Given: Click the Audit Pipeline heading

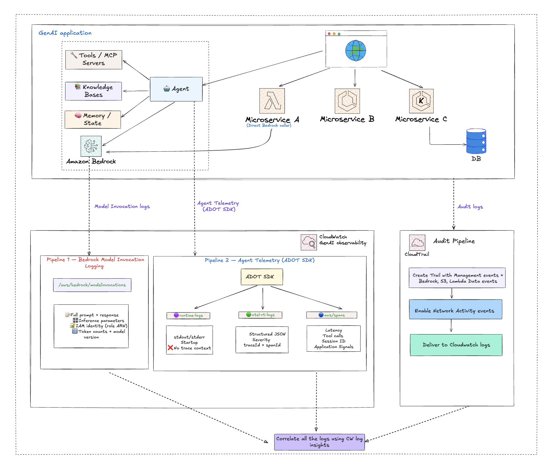Looking at the screenshot, I should [x=454, y=241].
